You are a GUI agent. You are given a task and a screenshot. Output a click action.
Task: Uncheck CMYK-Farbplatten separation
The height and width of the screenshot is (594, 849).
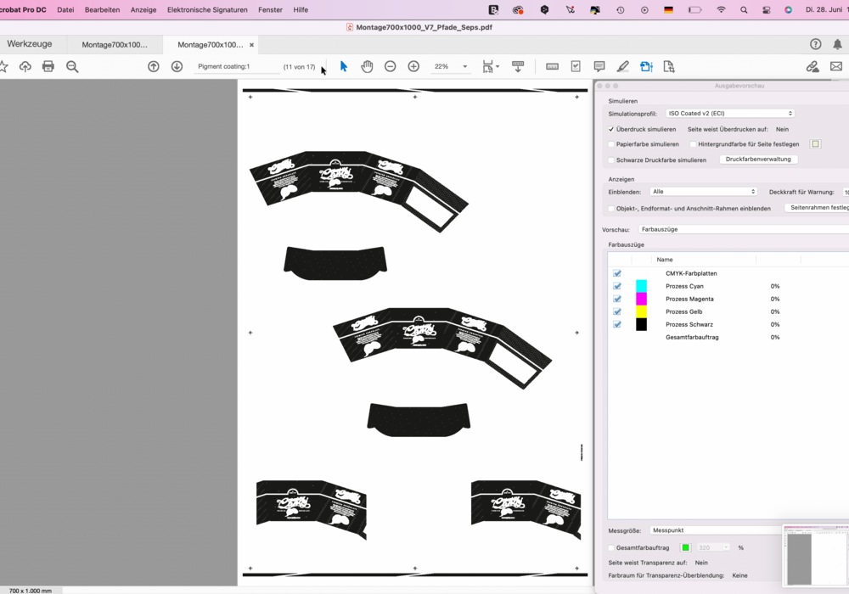(617, 273)
